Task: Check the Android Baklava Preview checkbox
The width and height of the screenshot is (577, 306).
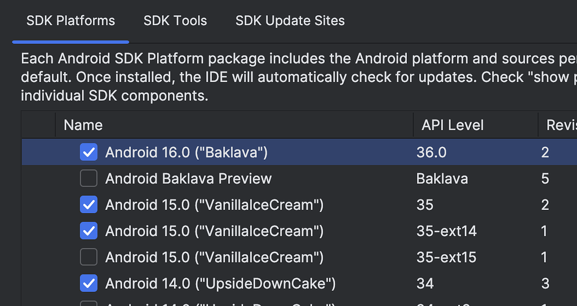Action: pos(88,178)
